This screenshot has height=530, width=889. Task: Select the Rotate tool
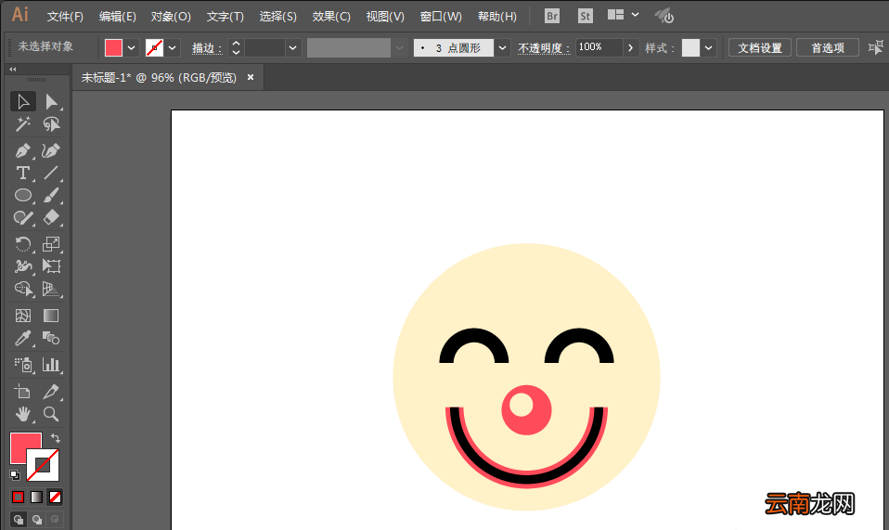[x=22, y=244]
